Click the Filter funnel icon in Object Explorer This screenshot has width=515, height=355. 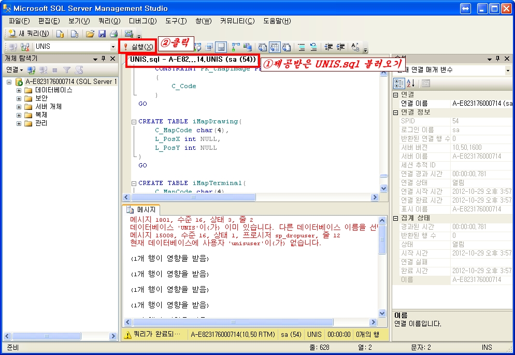pyautogui.click(x=67, y=70)
